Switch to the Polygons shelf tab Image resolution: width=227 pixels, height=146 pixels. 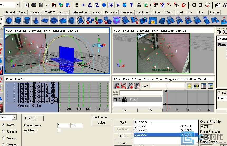point(50,12)
